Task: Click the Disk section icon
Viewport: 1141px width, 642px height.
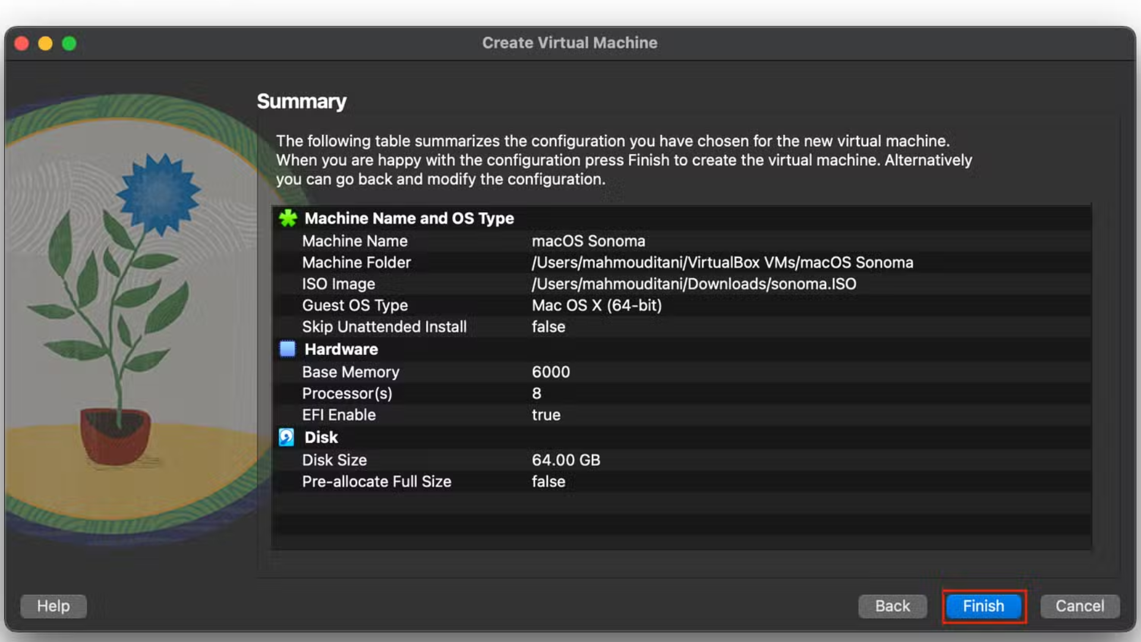Action: (x=286, y=437)
